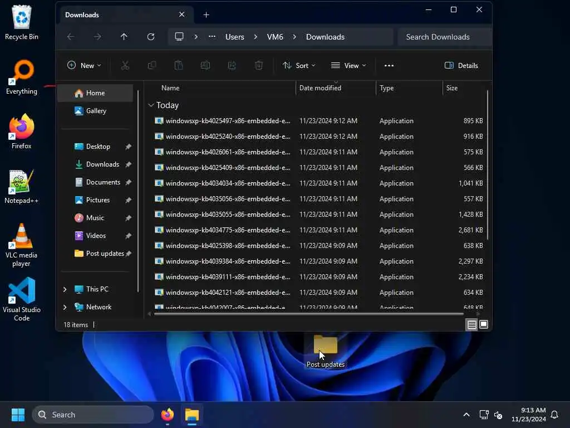
Task: Unpin Post updates from Quick access
Action: point(129,254)
